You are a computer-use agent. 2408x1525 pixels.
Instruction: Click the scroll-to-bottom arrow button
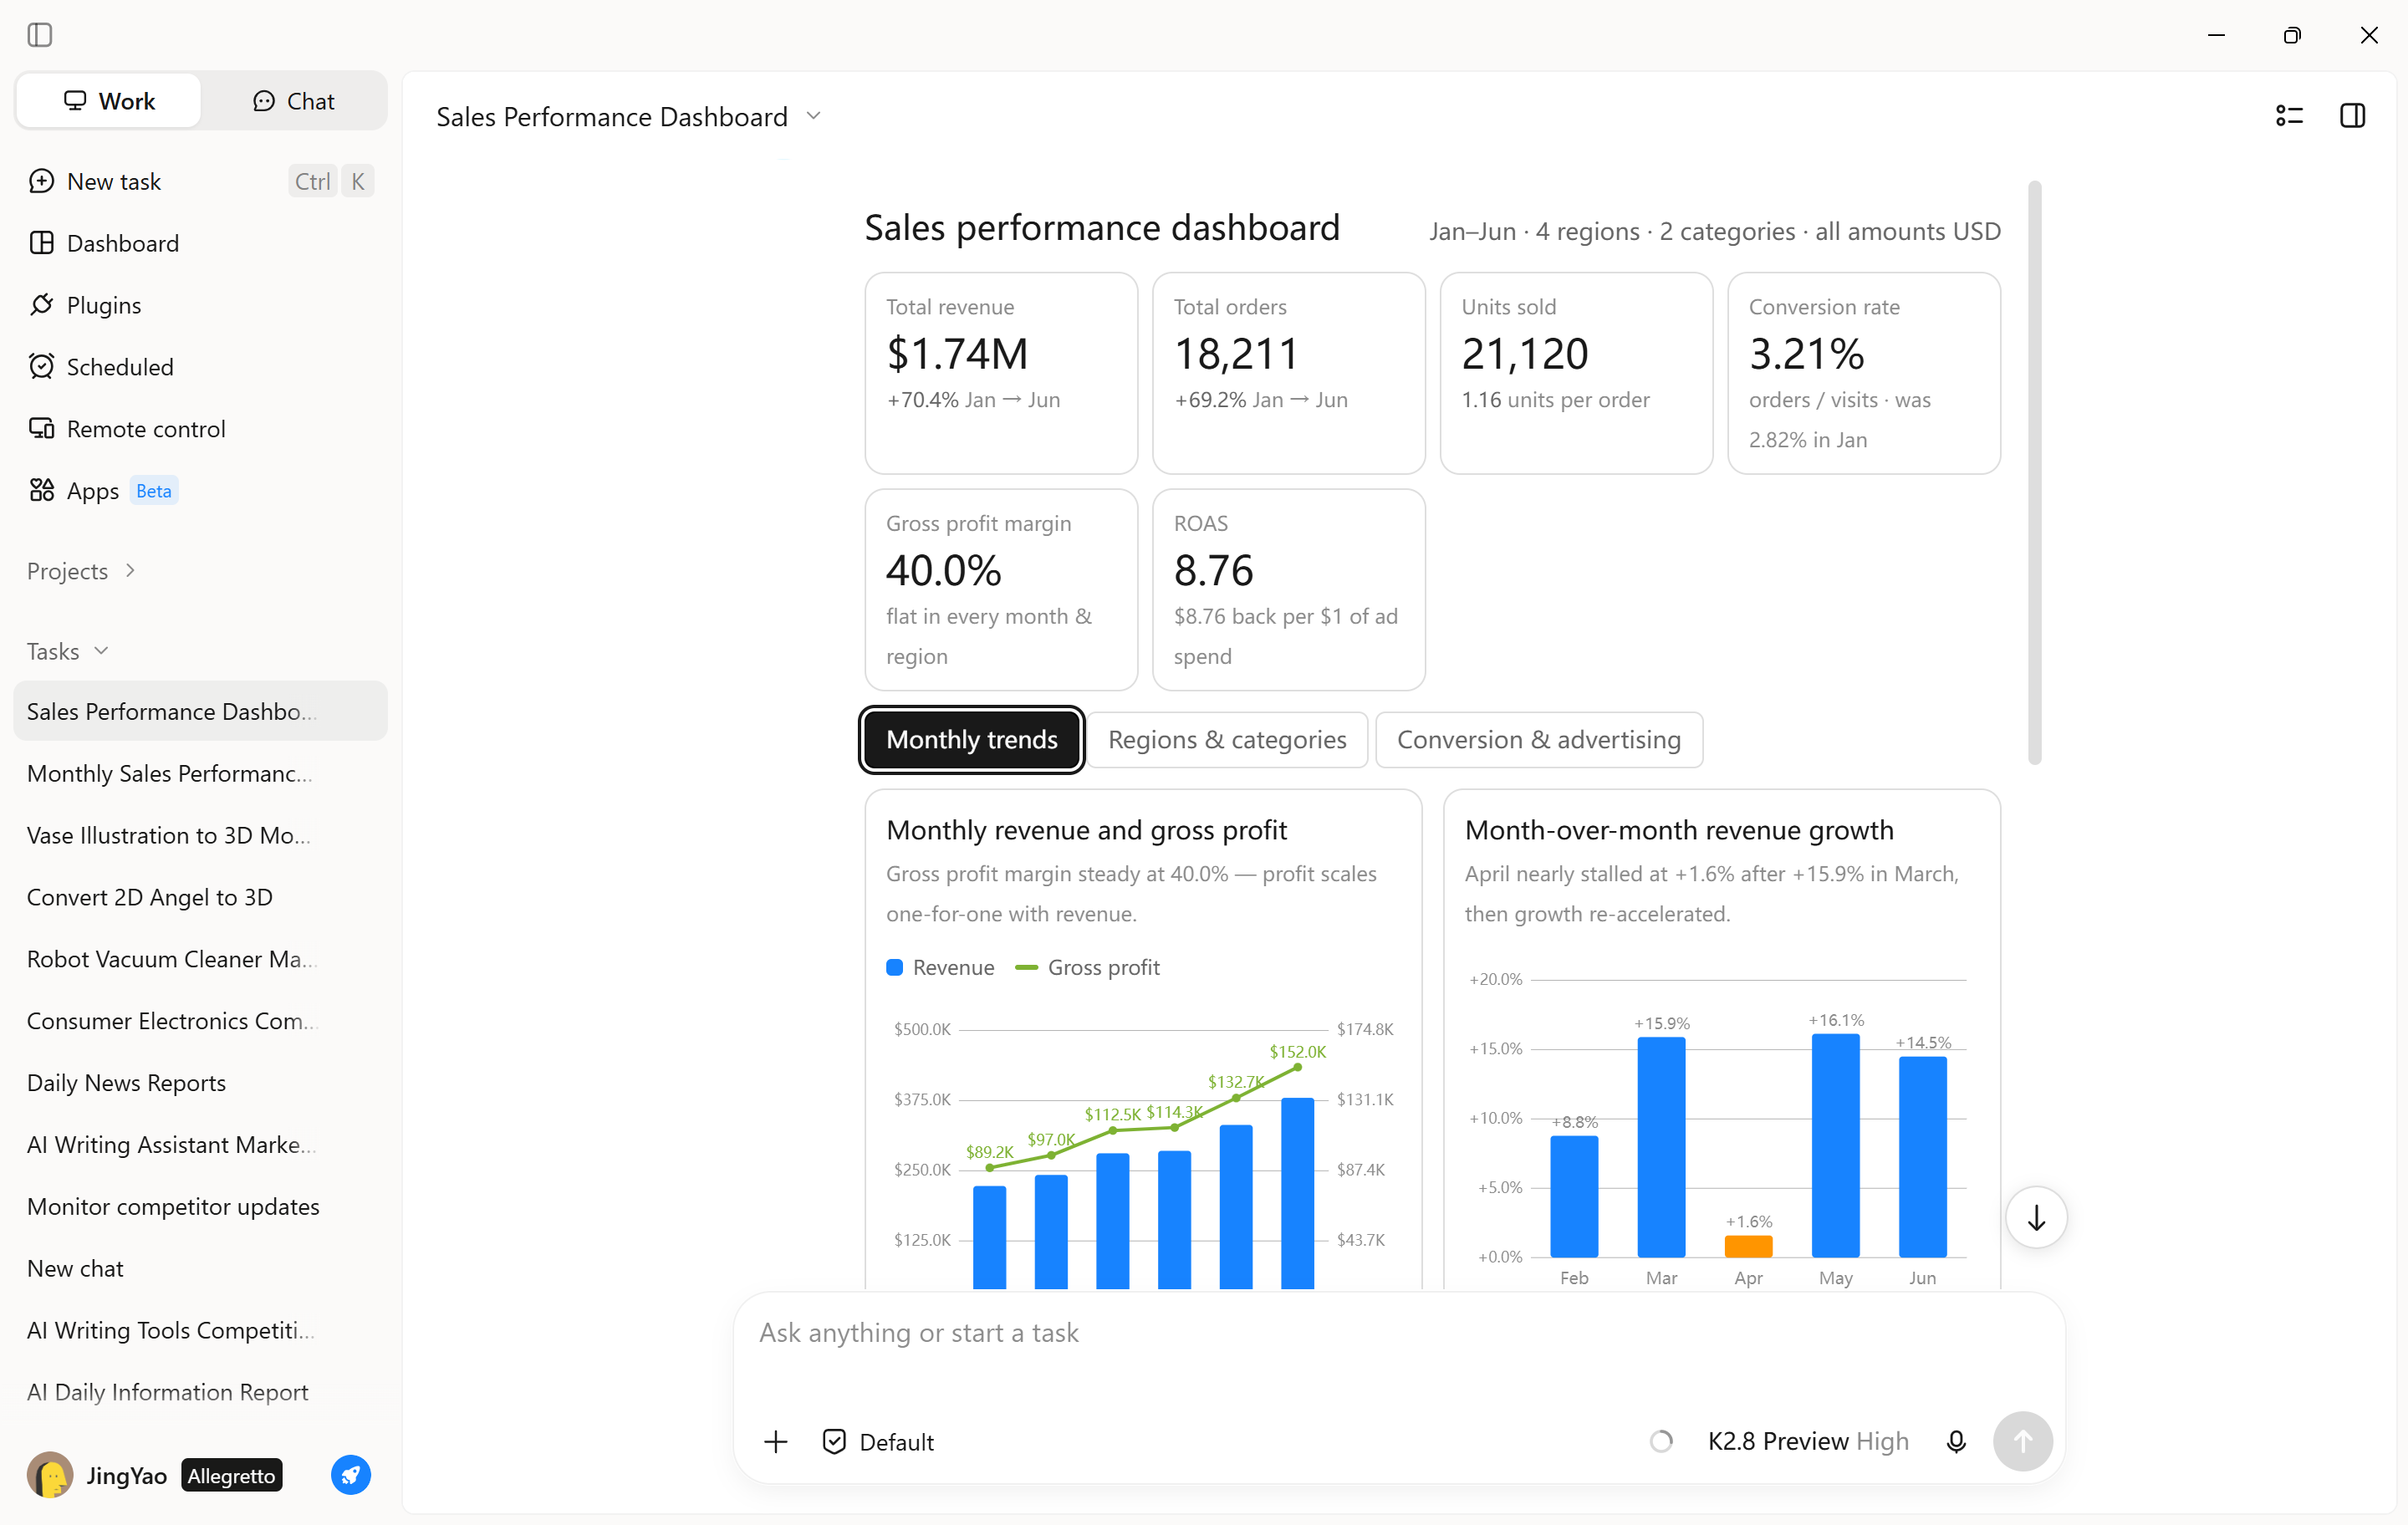click(2036, 1218)
